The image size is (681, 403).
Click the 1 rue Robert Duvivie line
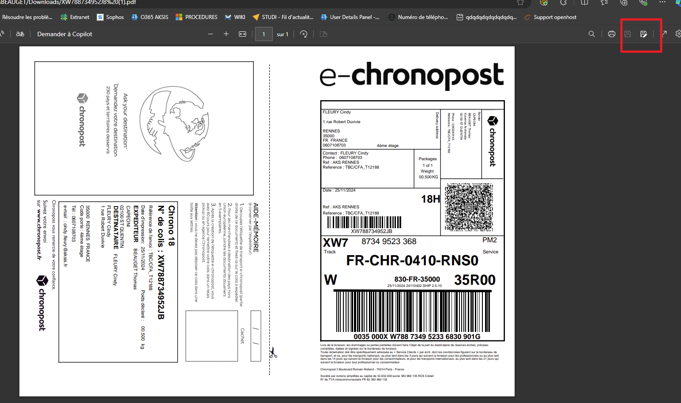coord(342,122)
